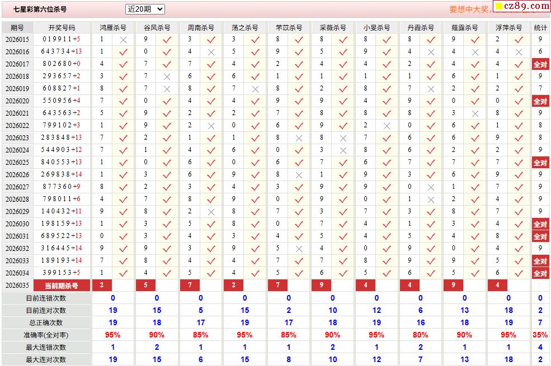
Task: Click the 全对 badge in row 2026034
Action: (540, 273)
